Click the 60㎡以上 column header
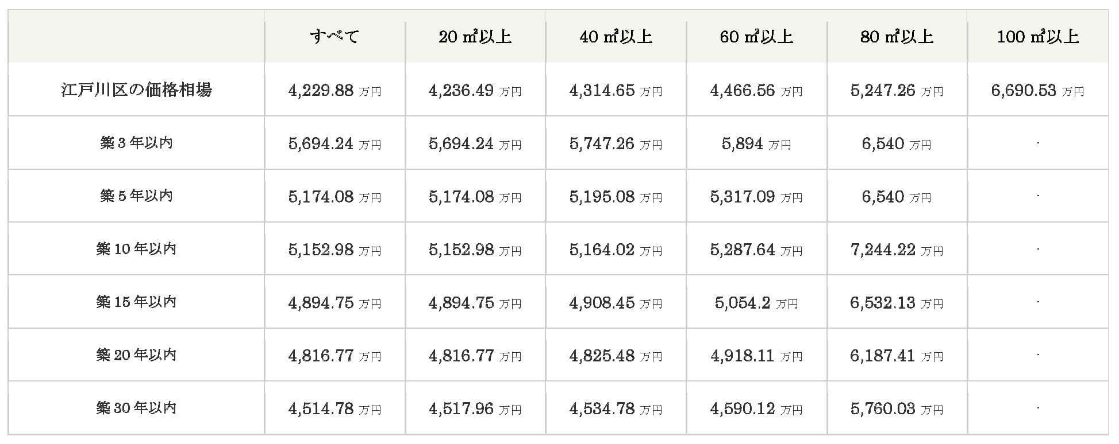The image size is (1119, 444). point(756,37)
